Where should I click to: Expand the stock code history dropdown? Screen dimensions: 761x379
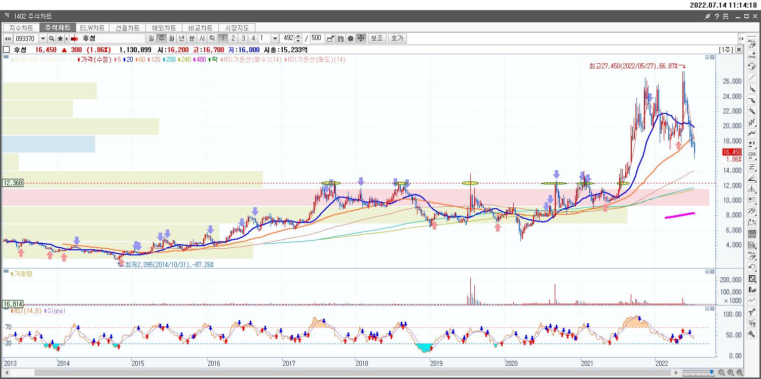click(43, 39)
